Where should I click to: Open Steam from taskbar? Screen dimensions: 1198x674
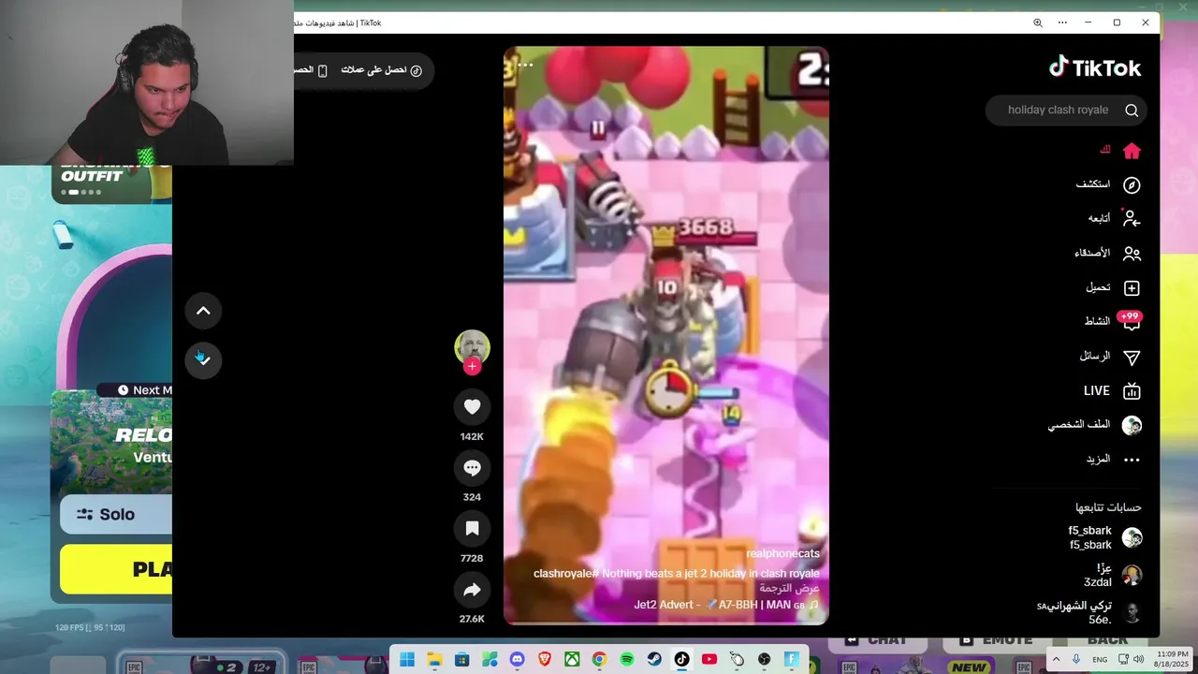[x=654, y=659]
